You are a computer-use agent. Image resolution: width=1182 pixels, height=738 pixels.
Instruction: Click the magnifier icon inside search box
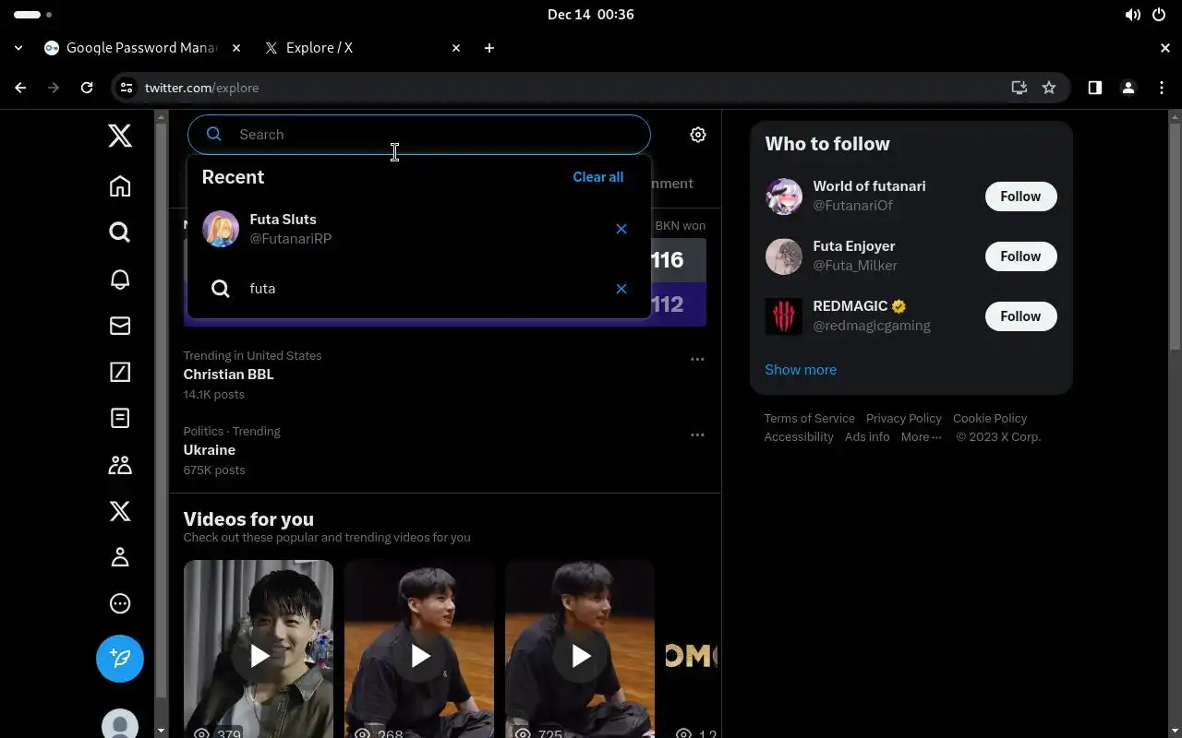click(213, 135)
